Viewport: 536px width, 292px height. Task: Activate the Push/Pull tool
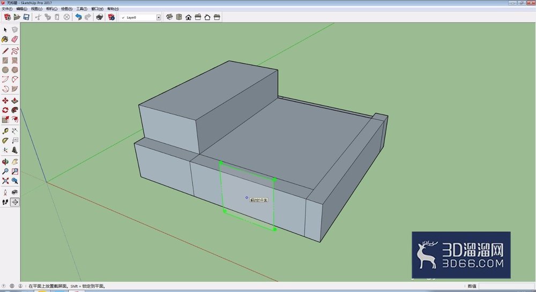[x=14, y=101]
